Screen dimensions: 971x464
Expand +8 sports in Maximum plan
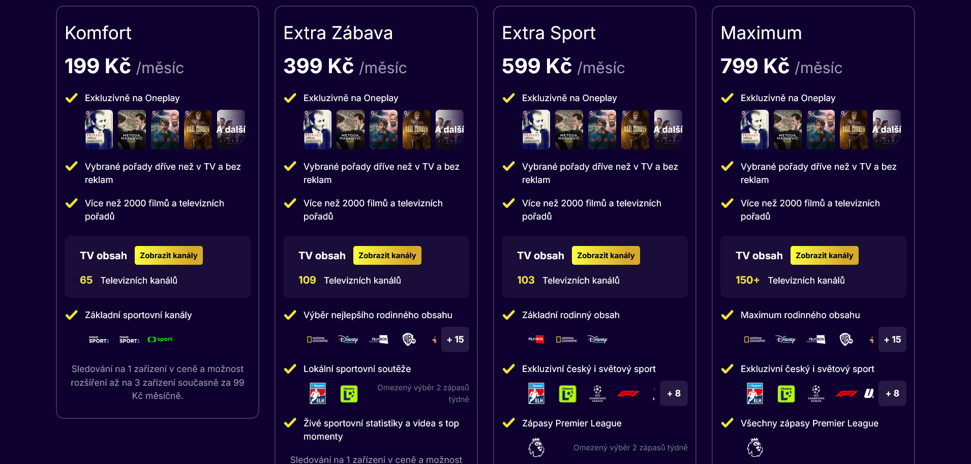click(x=892, y=393)
